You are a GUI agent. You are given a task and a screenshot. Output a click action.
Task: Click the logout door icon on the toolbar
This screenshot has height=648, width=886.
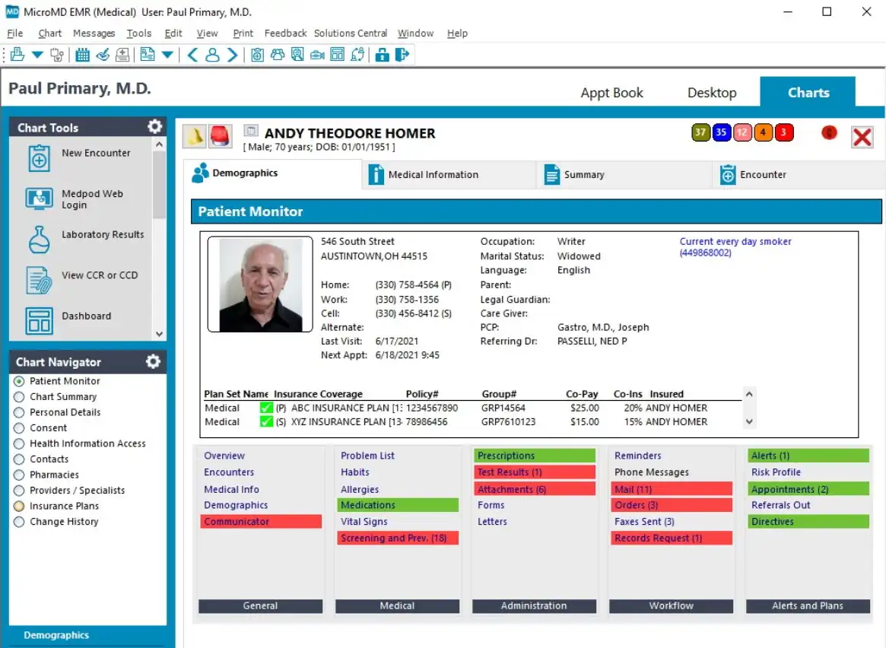click(x=403, y=55)
